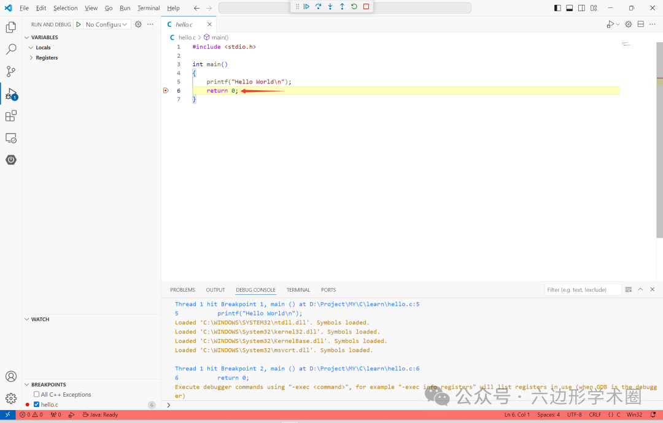Click the Step Into debug icon
This screenshot has width=663, height=423.
coord(330,6)
